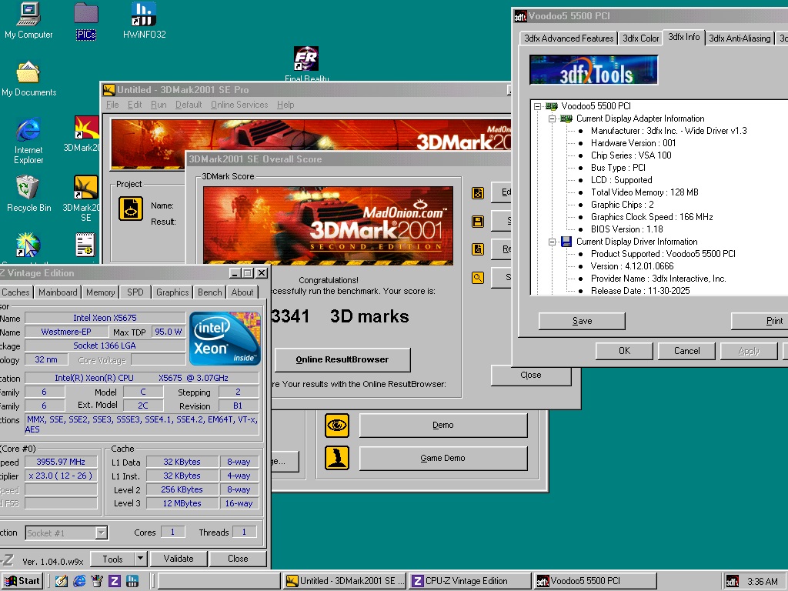Image resolution: width=788 pixels, height=591 pixels.
Task: Click the 3955.97 MHz core speed value
Action: click(61, 462)
